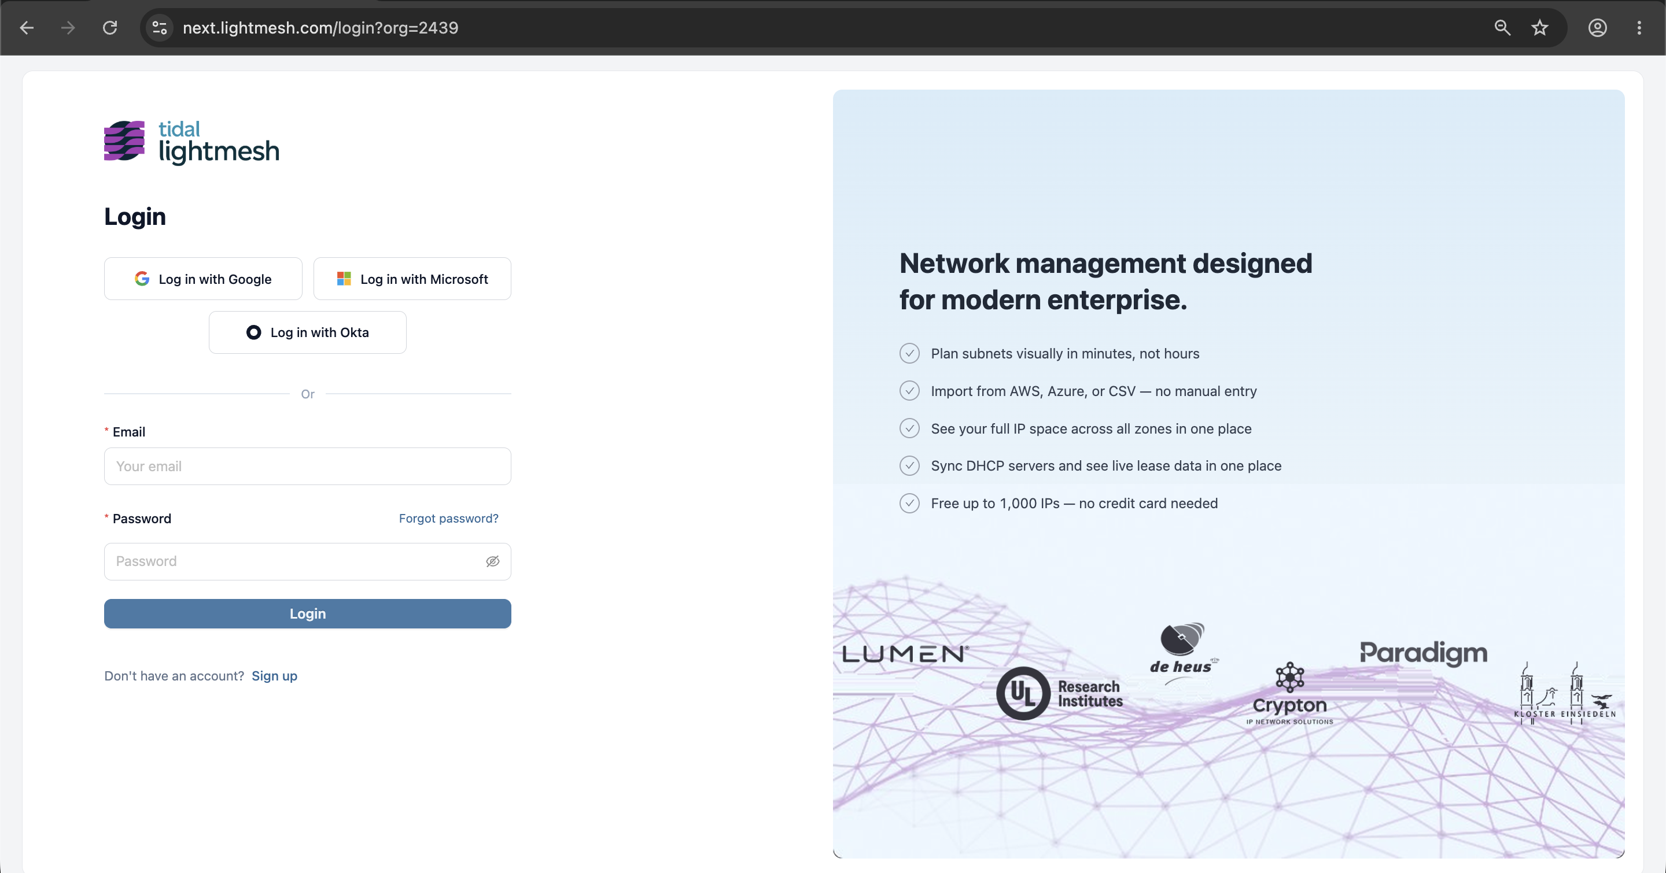Click the checkmark beside Plan subnets visually
The width and height of the screenshot is (1666, 873).
(x=909, y=353)
